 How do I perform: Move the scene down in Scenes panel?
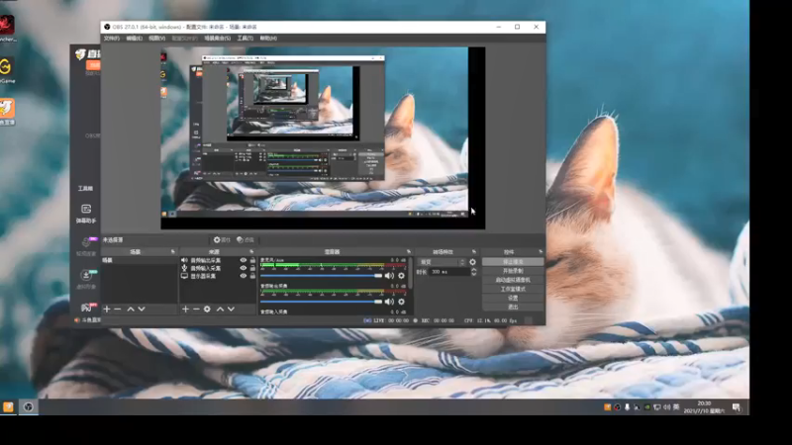(142, 309)
